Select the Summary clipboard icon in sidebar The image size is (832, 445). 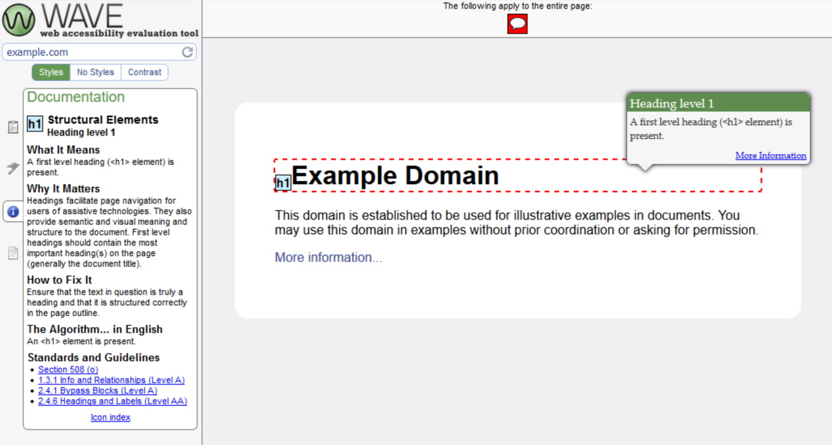coord(12,126)
